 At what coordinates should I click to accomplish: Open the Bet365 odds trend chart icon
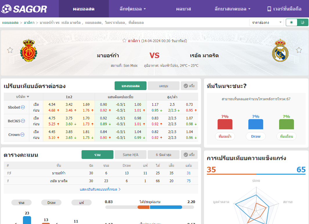pos(23,121)
